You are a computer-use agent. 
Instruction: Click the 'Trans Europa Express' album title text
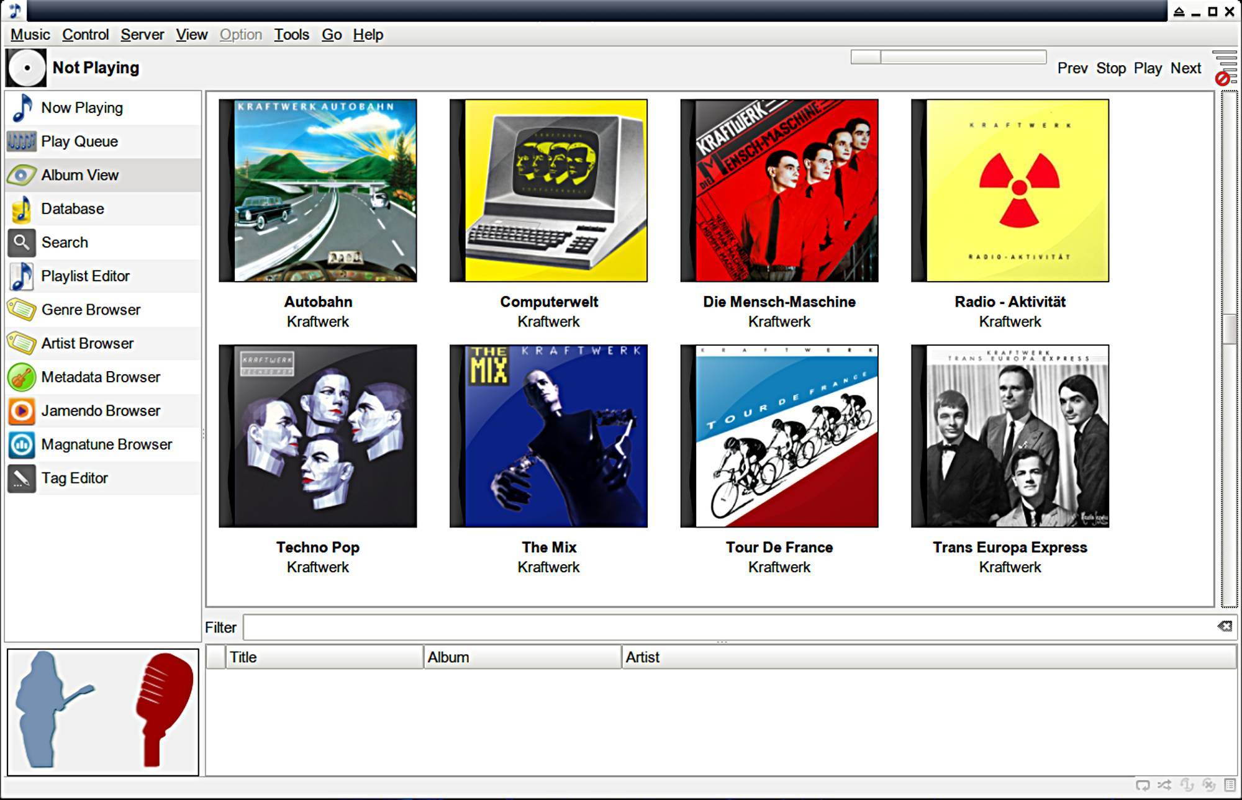pyautogui.click(x=1010, y=547)
